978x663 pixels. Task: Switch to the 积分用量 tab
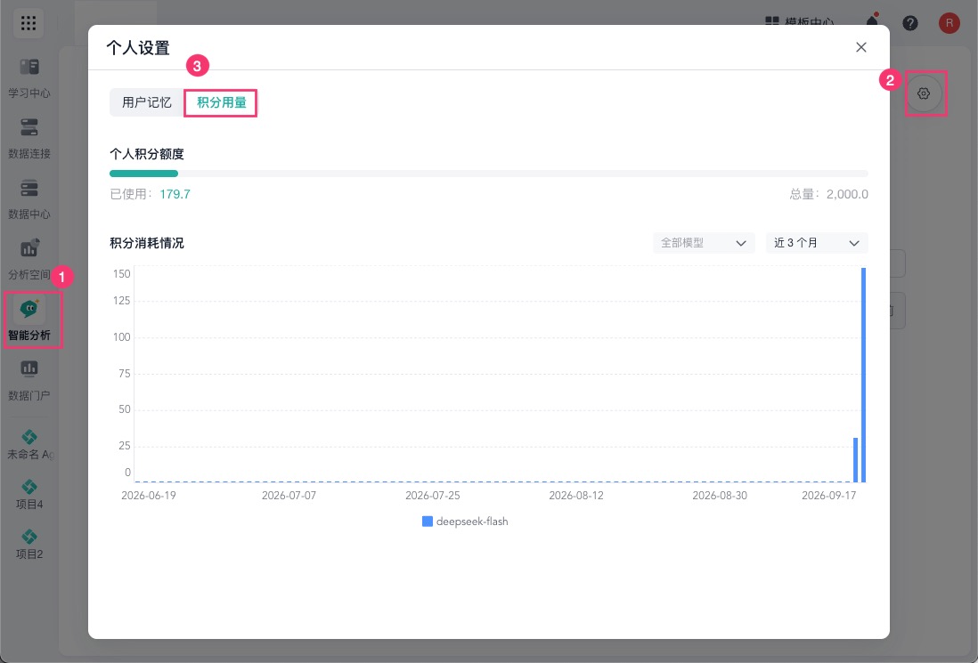[x=222, y=102]
